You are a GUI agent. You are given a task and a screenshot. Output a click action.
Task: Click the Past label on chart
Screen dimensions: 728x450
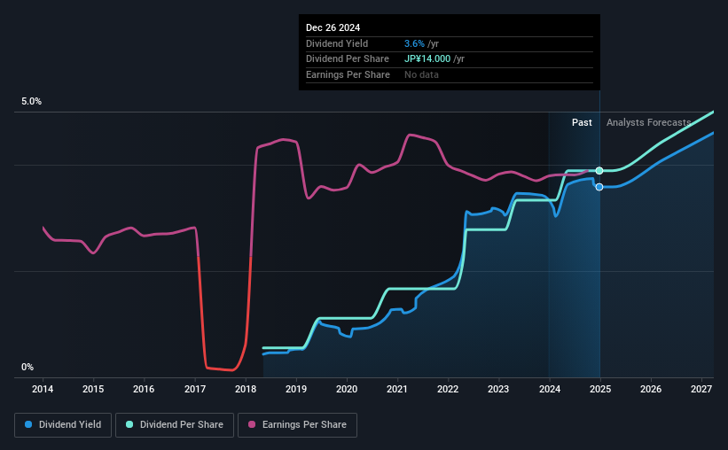582,122
